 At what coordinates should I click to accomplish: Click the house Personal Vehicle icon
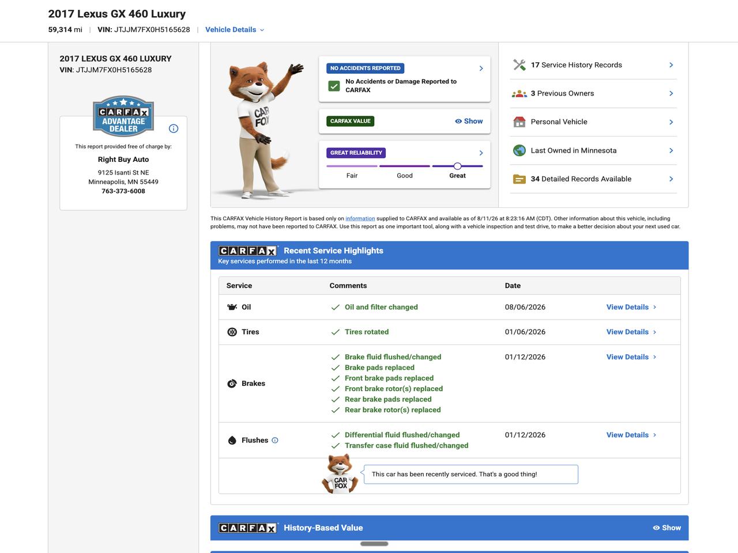(519, 122)
